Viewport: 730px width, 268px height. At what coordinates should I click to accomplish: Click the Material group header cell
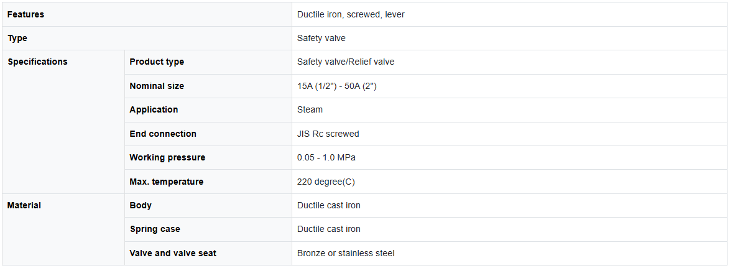24,205
